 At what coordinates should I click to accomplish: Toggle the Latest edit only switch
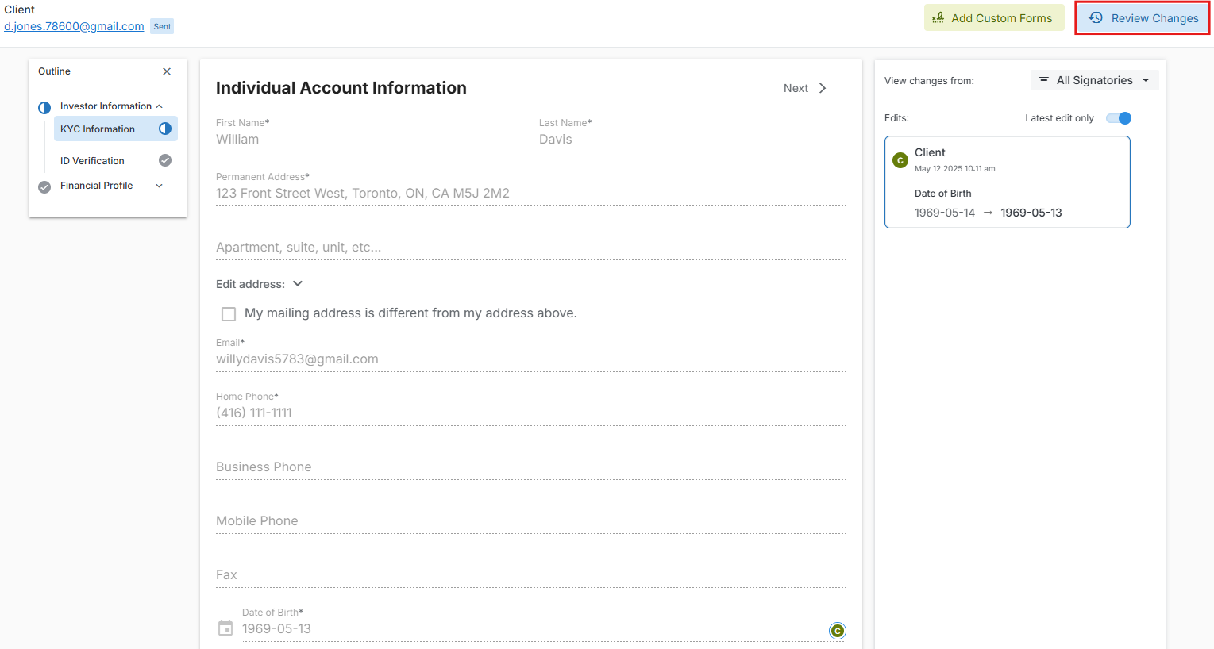point(1119,118)
